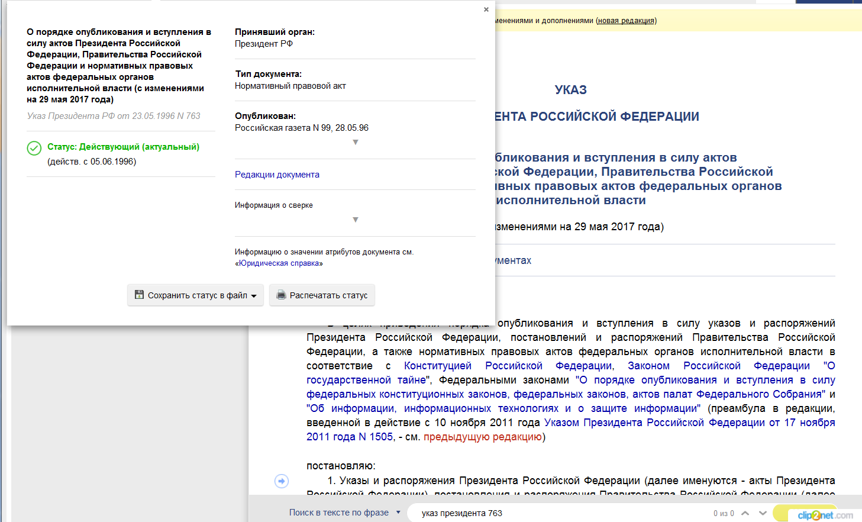Click the blue arrow marker beside paragraph 1
Viewport: 862px width, 522px height.
(x=282, y=481)
